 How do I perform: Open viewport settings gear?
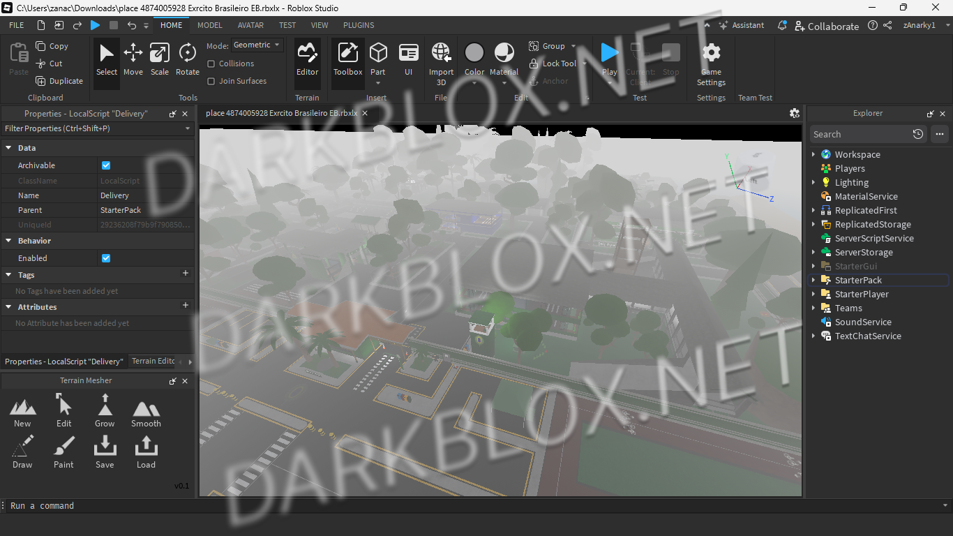[794, 113]
